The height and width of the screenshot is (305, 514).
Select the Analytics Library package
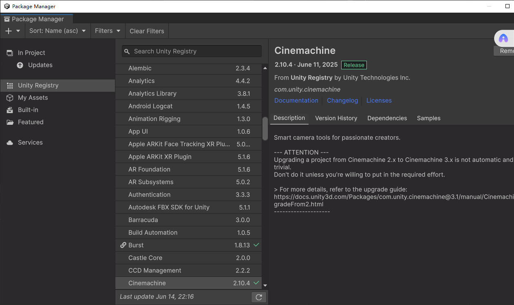189,93
